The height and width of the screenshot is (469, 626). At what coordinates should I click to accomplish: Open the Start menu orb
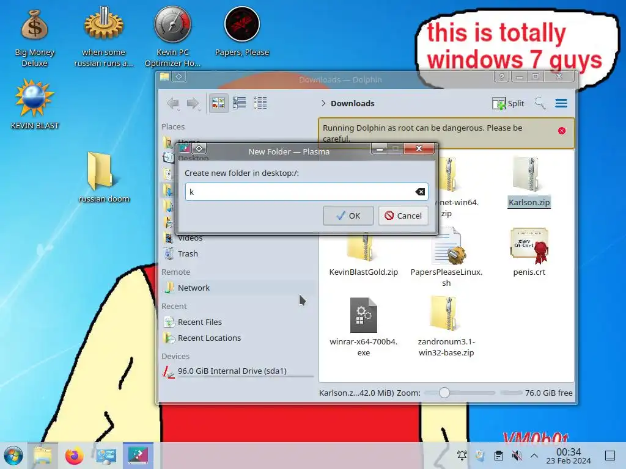(x=13, y=456)
